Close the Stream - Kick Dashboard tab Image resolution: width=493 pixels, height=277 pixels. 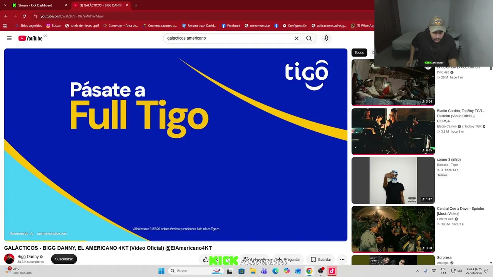pyautogui.click(x=65, y=5)
